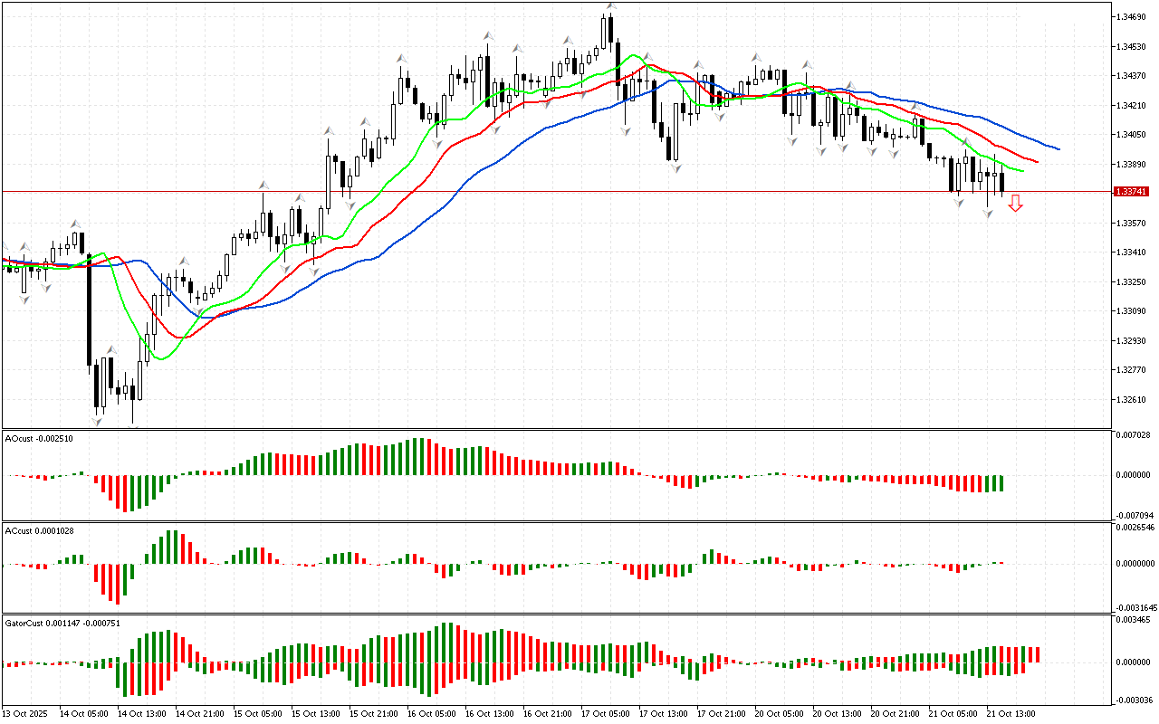This screenshot has width=1159, height=724.
Task: Click the 1.34690 price scale value
Action: pyautogui.click(x=1133, y=17)
